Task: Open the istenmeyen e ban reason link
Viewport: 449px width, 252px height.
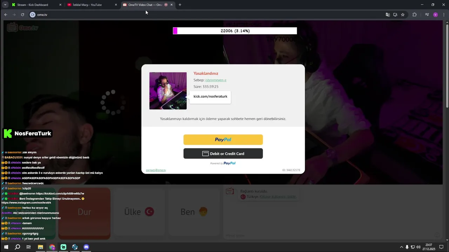Action: point(216,80)
